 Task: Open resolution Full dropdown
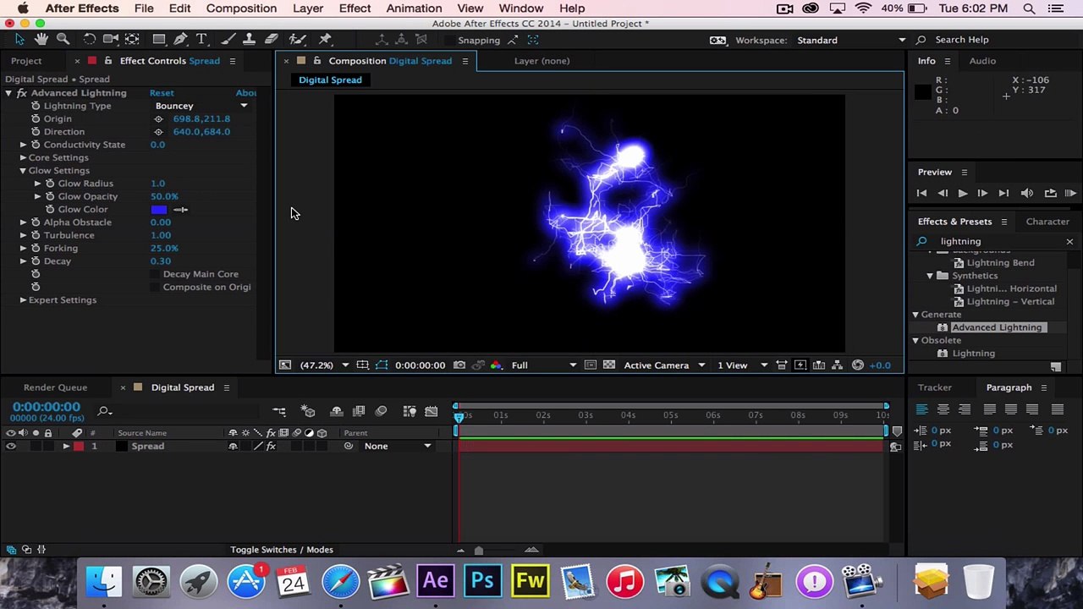[x=543, y=365]
